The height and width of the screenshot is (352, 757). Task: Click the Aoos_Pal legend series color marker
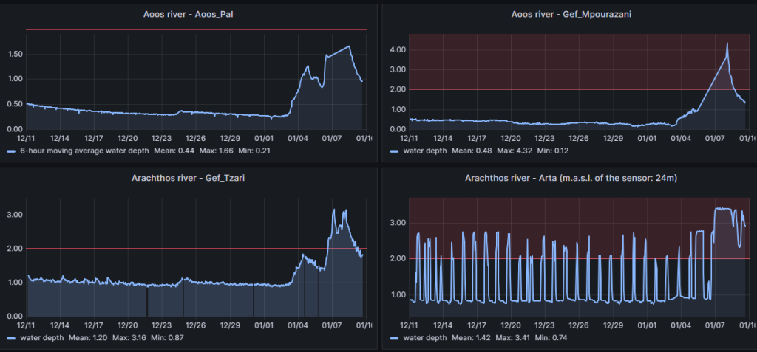[11, 151]
